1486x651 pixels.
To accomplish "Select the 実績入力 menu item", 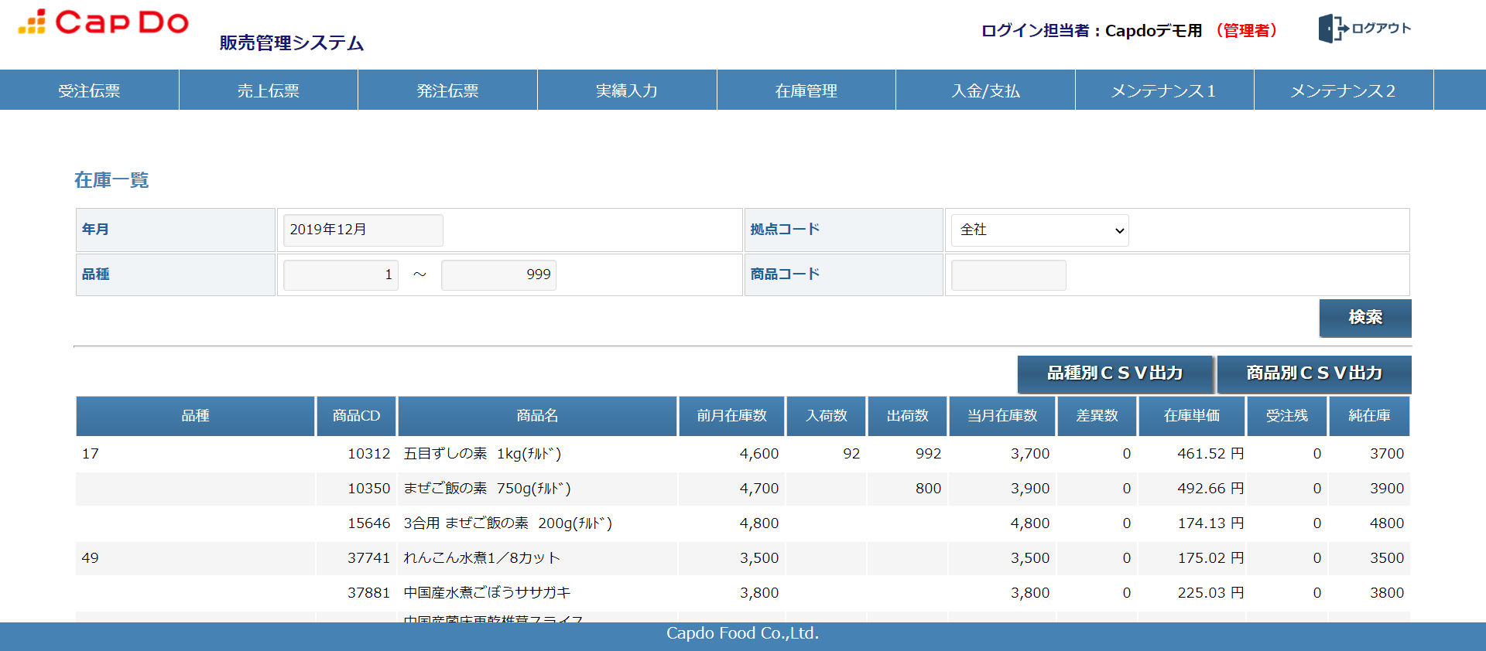I will [626, 90].
